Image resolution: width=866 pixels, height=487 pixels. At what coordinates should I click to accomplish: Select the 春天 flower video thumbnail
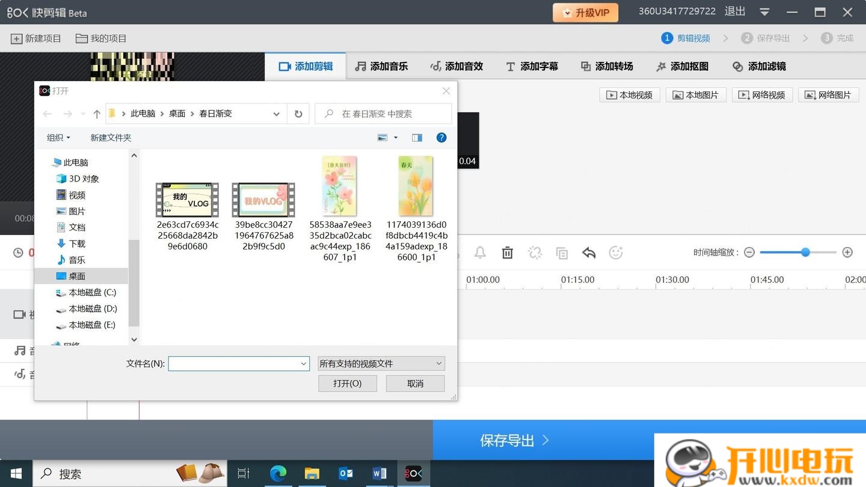click(x=416, y=186)
